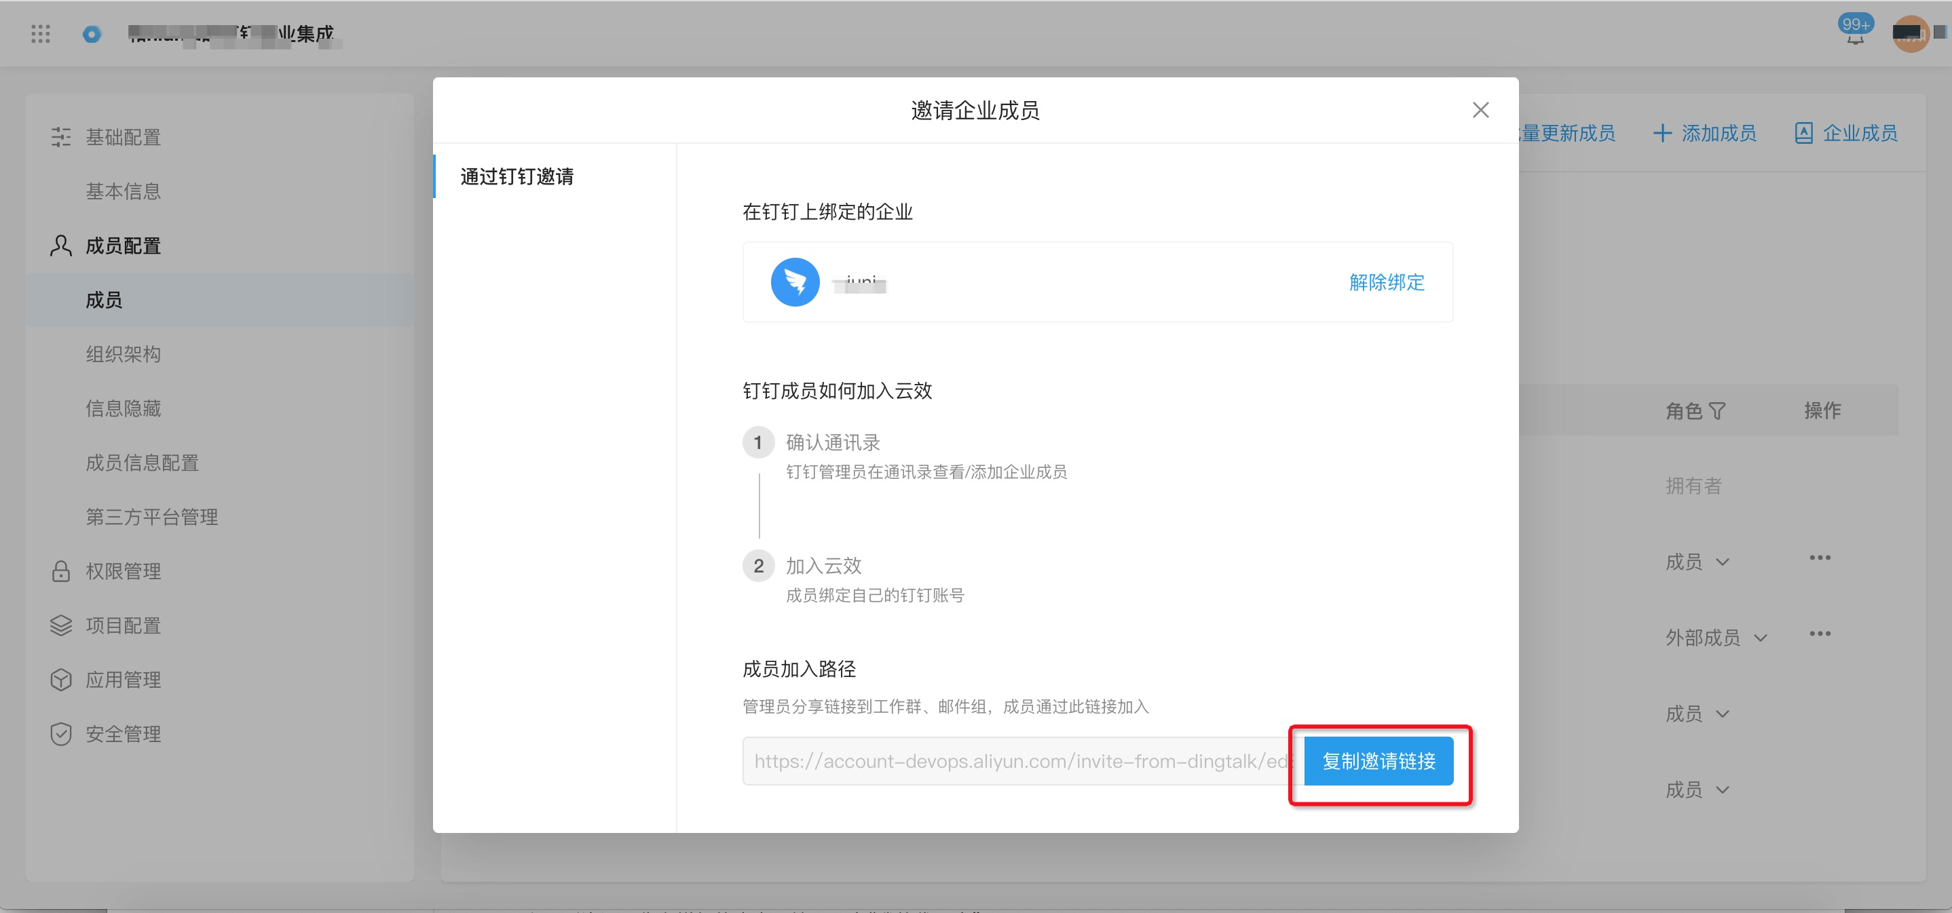The height and width of the screenshot is (913, 1952).
Task: Click the invitation link URL field
Action: [x=1023, y=761]
